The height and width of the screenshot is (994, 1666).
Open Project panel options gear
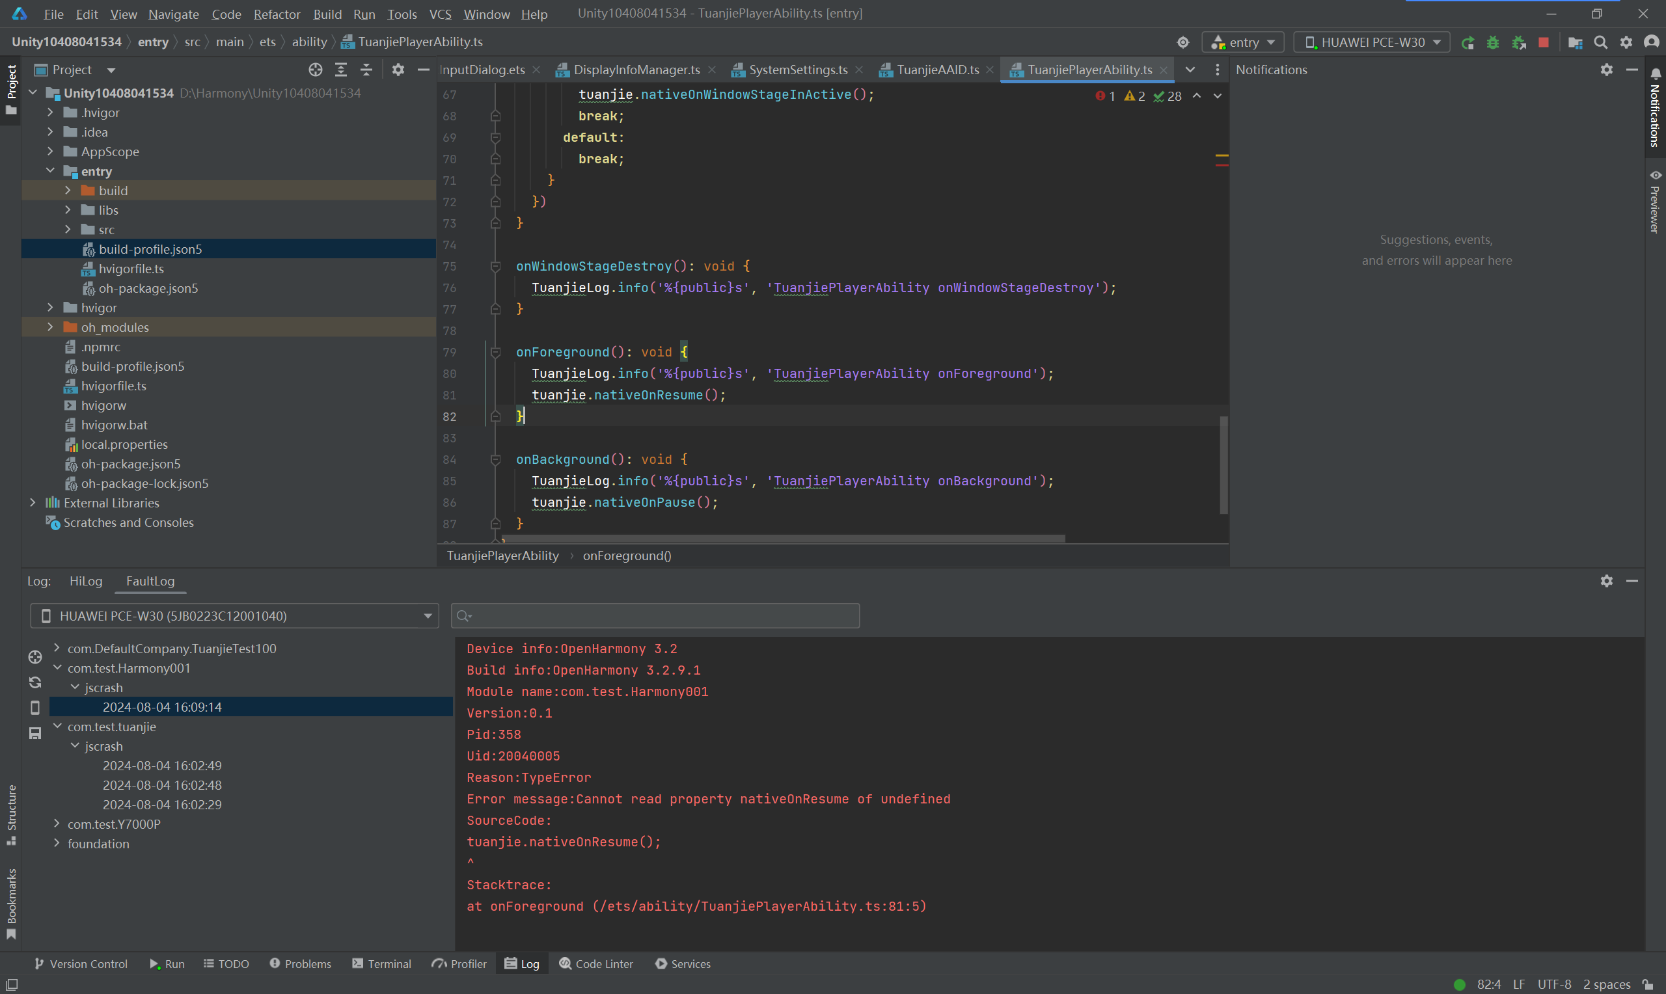click(x=398, y=70)
